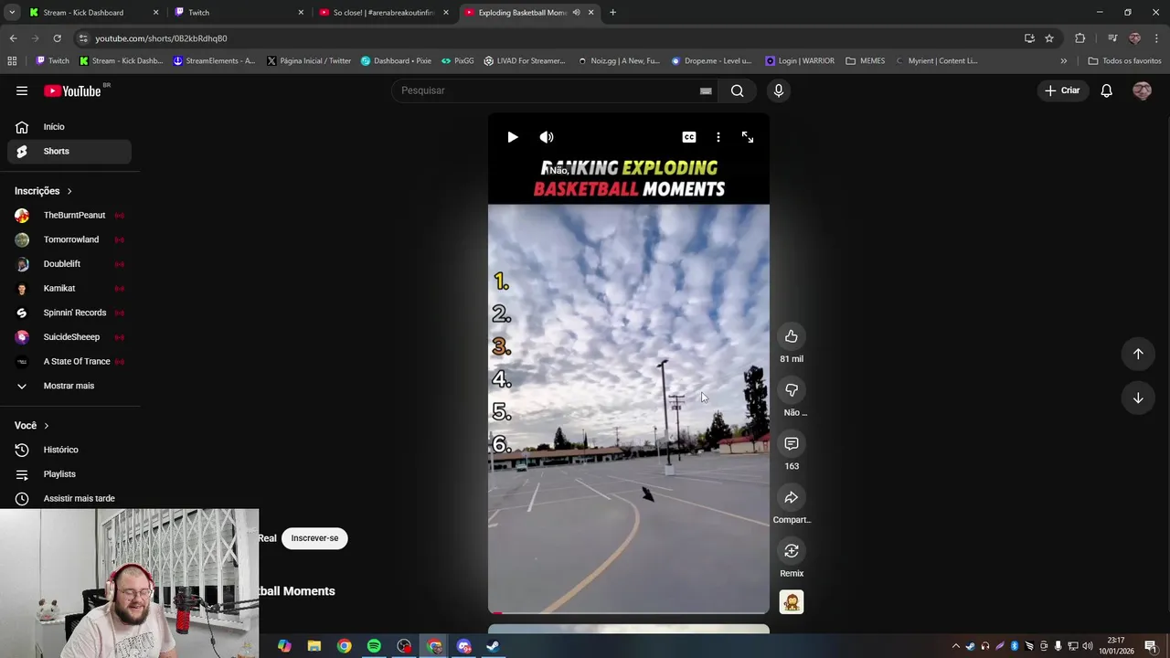Screen dimensions: 1170x658
Task: Start voice search with the microphone icon
Action: coord(779,90)
